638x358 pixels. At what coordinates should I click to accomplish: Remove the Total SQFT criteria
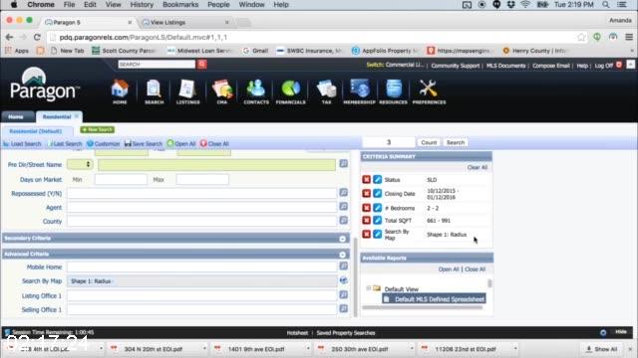(x=366, y=221)
